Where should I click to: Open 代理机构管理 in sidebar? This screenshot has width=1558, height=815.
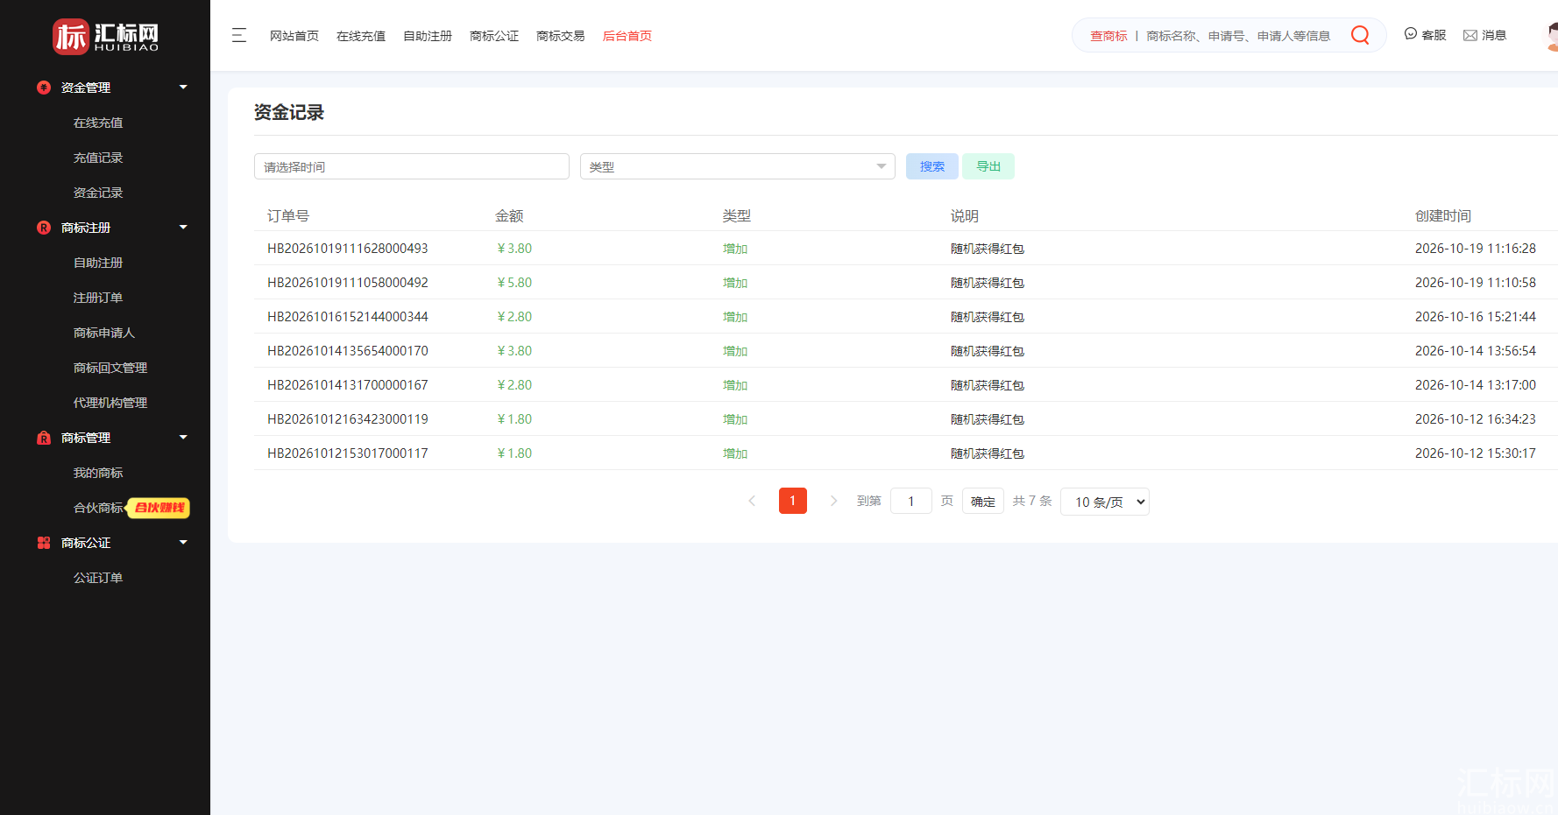click(110, 403)
